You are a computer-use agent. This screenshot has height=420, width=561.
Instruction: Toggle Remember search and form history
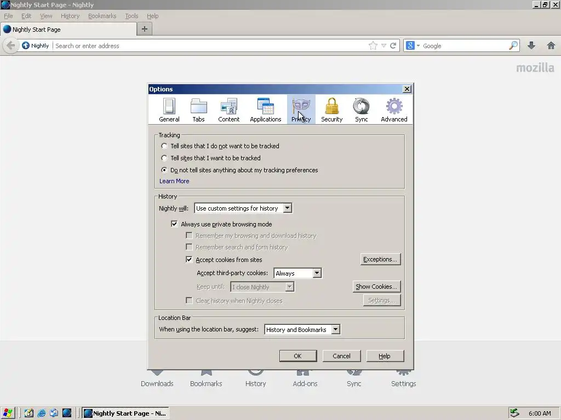pos(189,247)
